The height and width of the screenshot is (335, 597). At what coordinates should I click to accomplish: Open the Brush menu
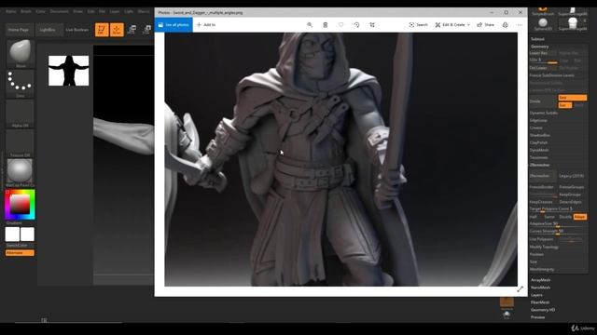[x=26, y=11]
